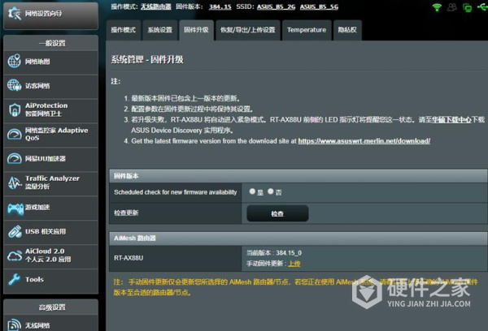Switch to the 操作模式 tab

[x=124, y=30]
